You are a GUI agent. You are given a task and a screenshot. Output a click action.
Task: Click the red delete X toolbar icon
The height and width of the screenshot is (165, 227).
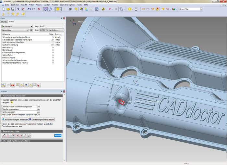coord(39,9)
